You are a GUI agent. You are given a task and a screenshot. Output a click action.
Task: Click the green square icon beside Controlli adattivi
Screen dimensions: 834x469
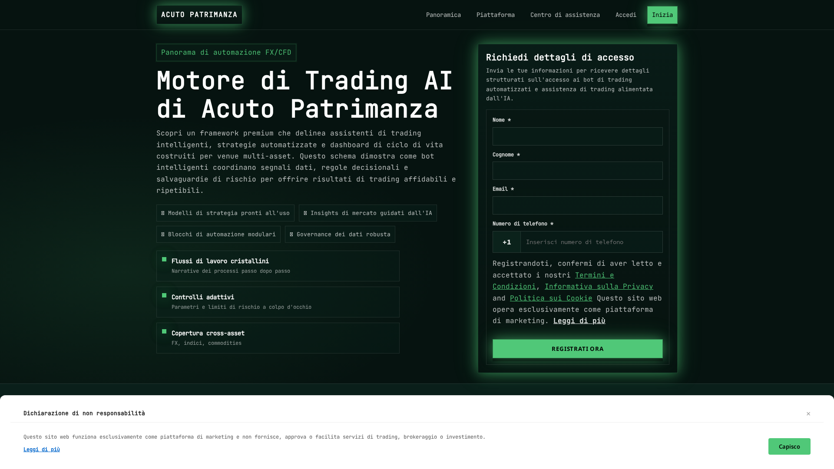click(164, 295)
